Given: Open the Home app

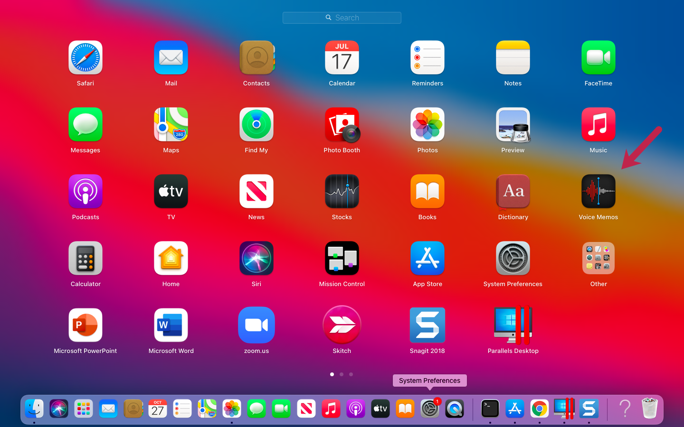Looking at the screenshot, I should click(171, 258).
